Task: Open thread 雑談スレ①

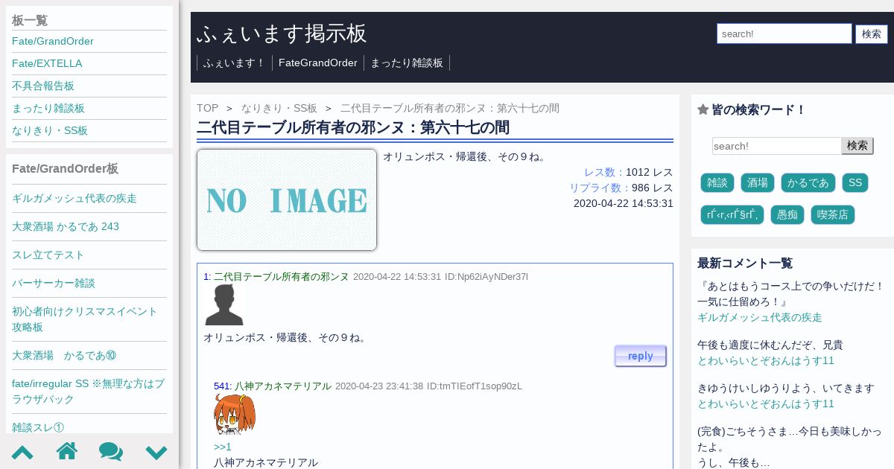Action: (x=38, y=427)
